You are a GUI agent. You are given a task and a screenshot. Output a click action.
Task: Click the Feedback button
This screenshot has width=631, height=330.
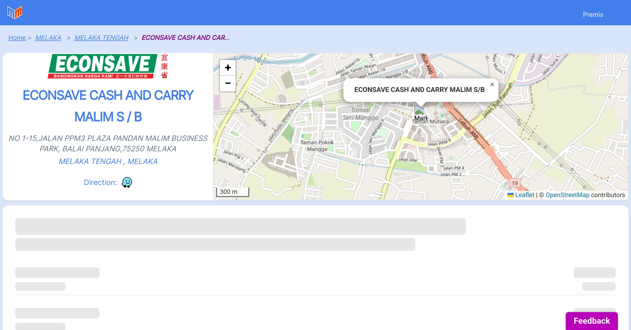point(592,321)
